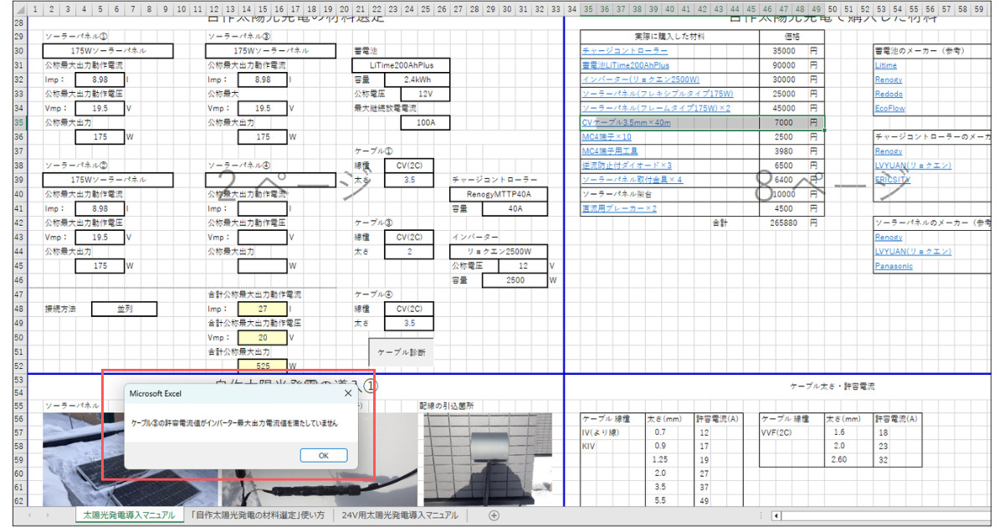The image size is (1004, 527).
Task: Switch to 太陽光発電導入マニュアル sheet tab
Action: 126,515
